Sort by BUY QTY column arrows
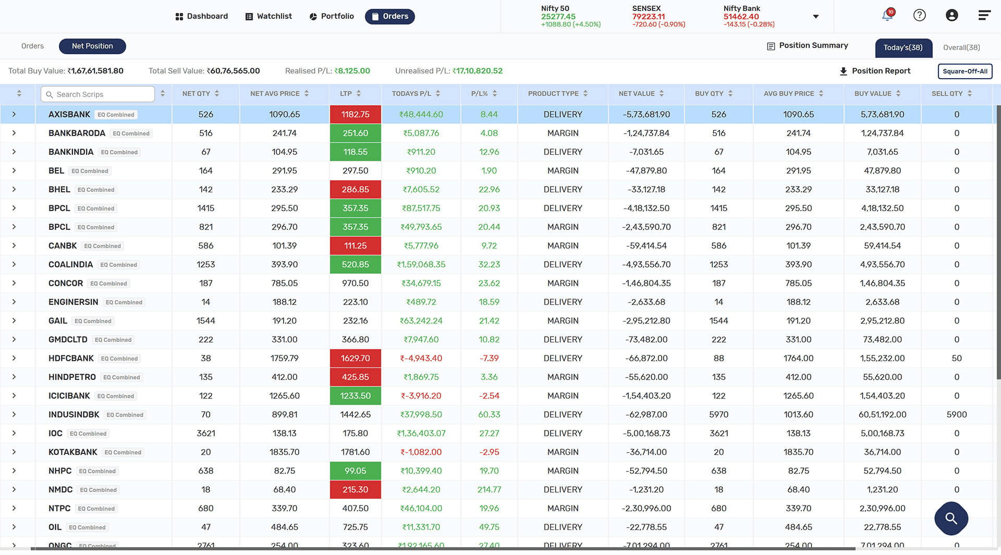The width and height of the screenshot is (1001, 555). coord(730,94)
